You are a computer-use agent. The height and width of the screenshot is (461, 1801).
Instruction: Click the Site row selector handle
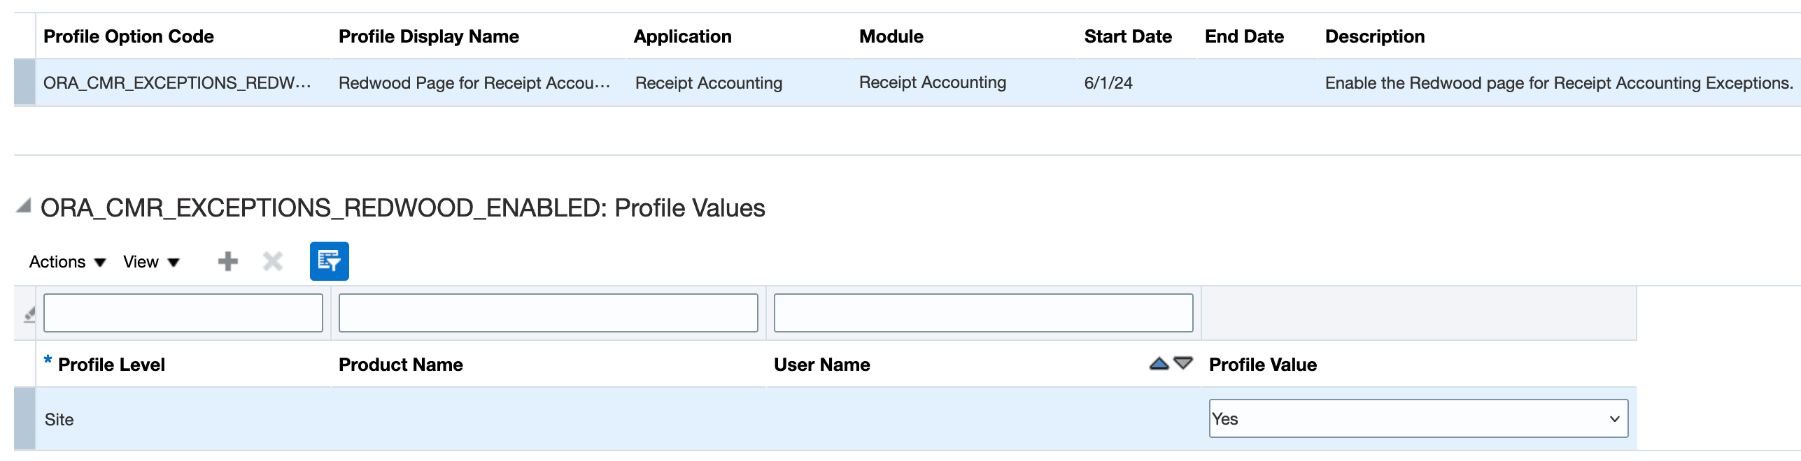point(24,419)
